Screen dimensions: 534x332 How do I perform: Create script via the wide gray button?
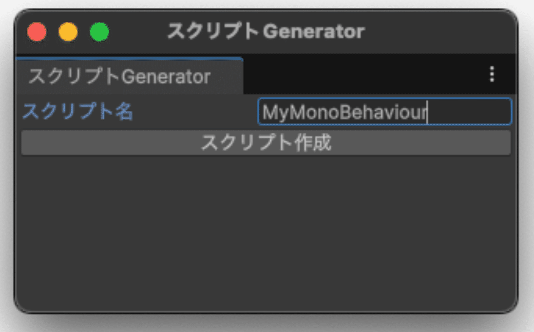pyautogui.click(x=266, y=143)
